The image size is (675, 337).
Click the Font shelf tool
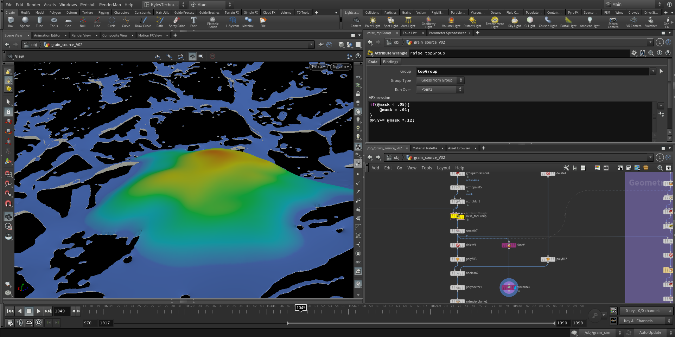point(193,22)
